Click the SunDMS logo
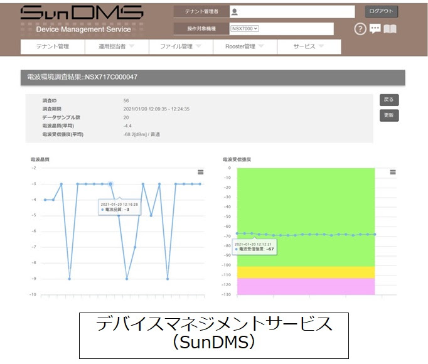Image resolution: width=428 pixels, height=364 pixels. (x=82, y=13)
